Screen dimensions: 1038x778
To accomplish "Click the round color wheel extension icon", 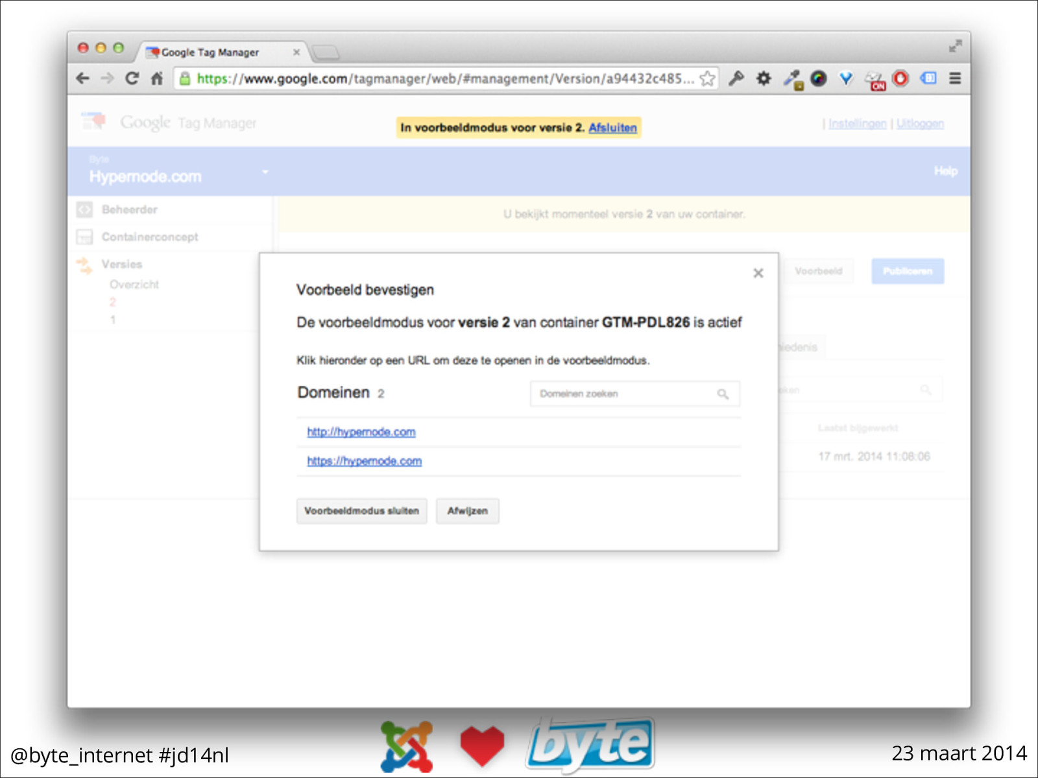I will 819,78.
